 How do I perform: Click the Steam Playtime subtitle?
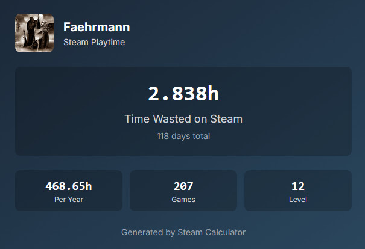(x=94, y=43)
